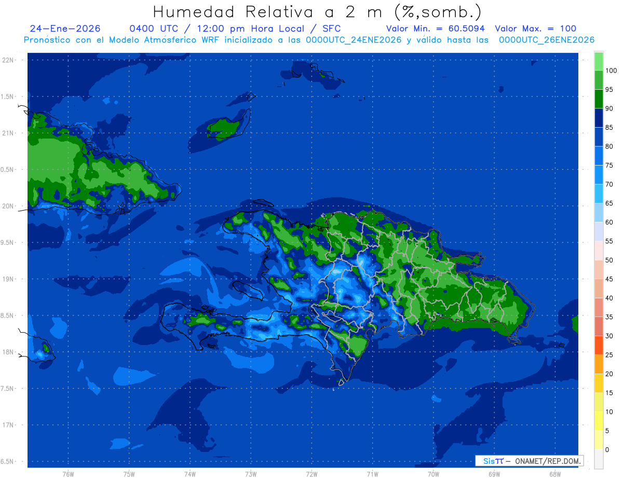Pick the yellow swatch between 10 and 15

(599, 402)
